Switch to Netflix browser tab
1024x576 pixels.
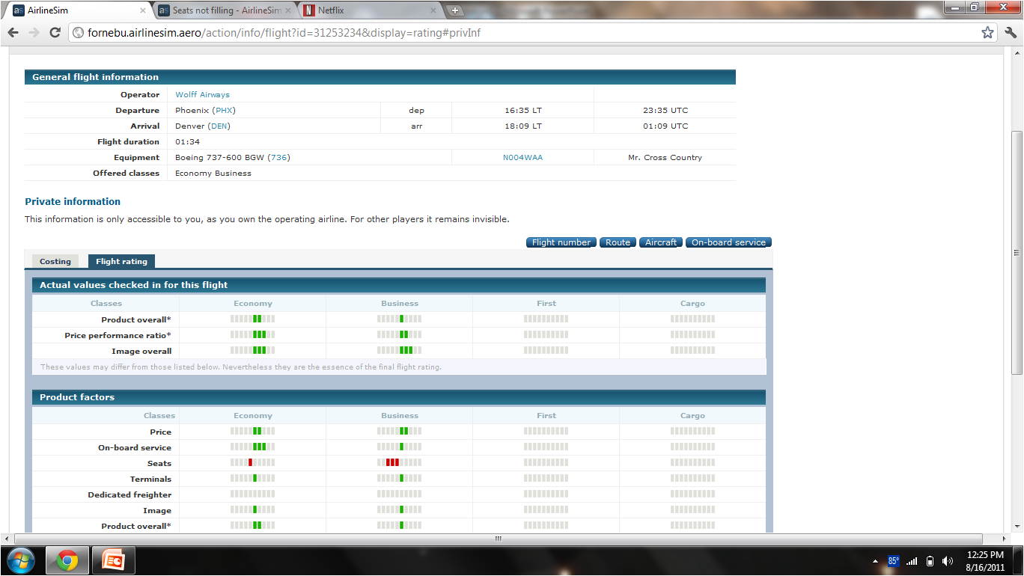tap(368, 10)
